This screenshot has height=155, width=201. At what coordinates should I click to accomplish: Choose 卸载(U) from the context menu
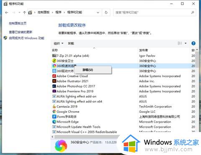click(93, 70)
